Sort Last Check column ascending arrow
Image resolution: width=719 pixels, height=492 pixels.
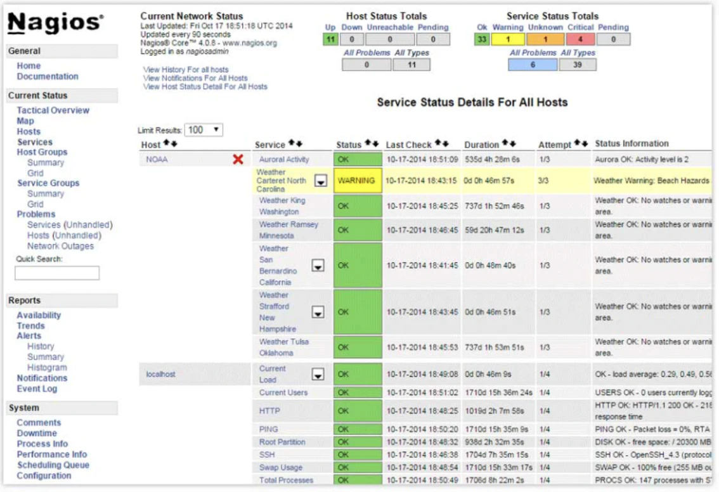tap(438, 143)
